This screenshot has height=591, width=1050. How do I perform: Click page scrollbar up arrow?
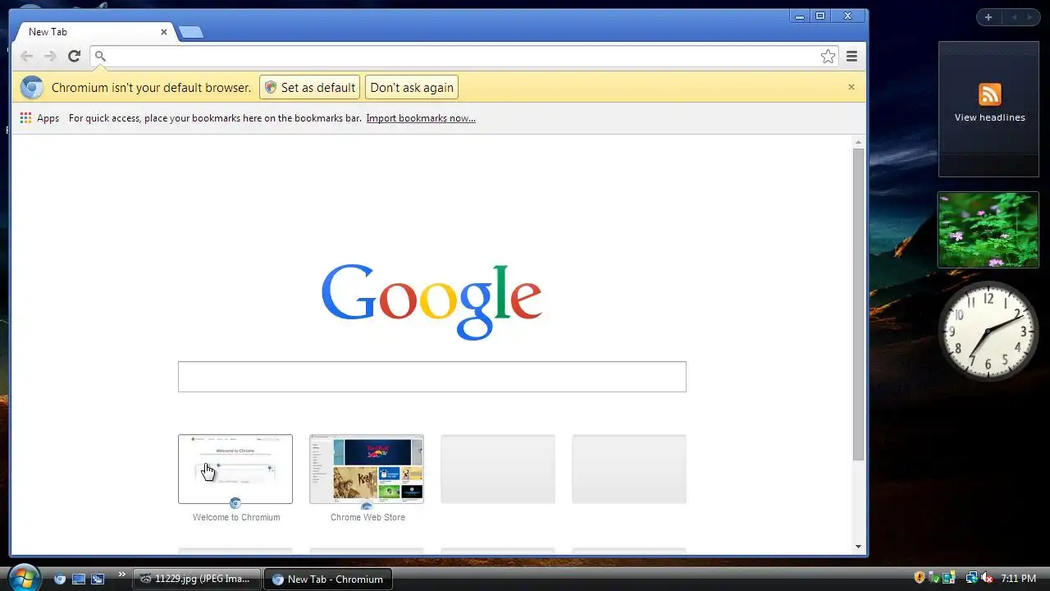tap(858, 142)
